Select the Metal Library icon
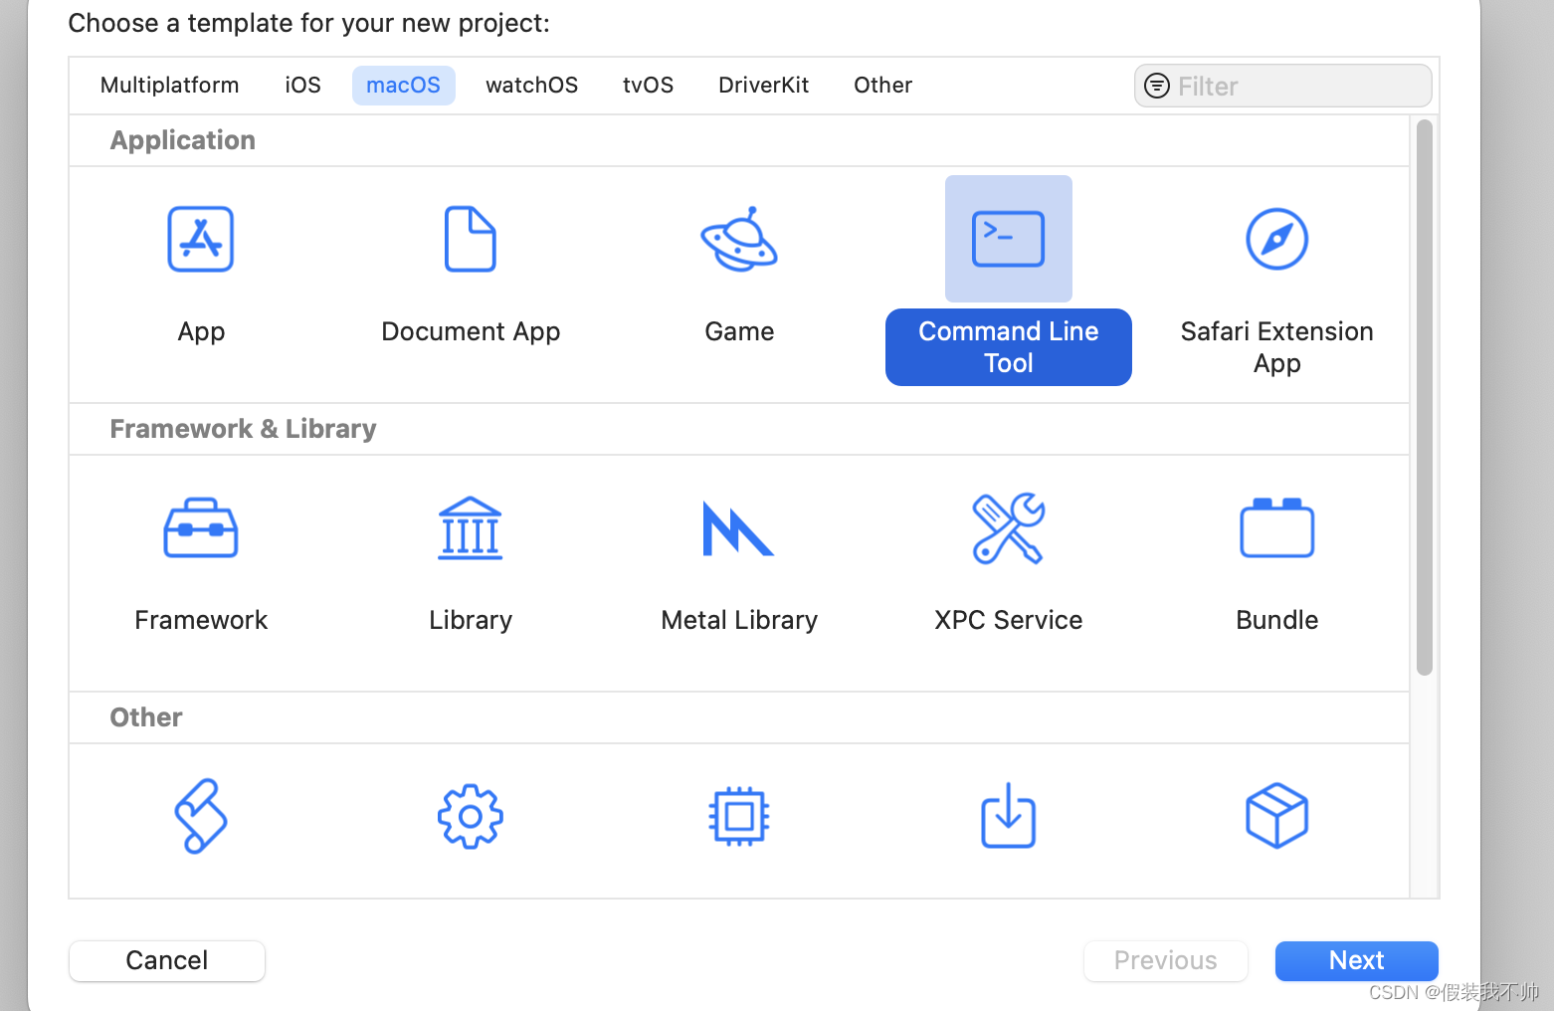The width and height of the screenshot is (1554, 1011). (x=739, y=528)
